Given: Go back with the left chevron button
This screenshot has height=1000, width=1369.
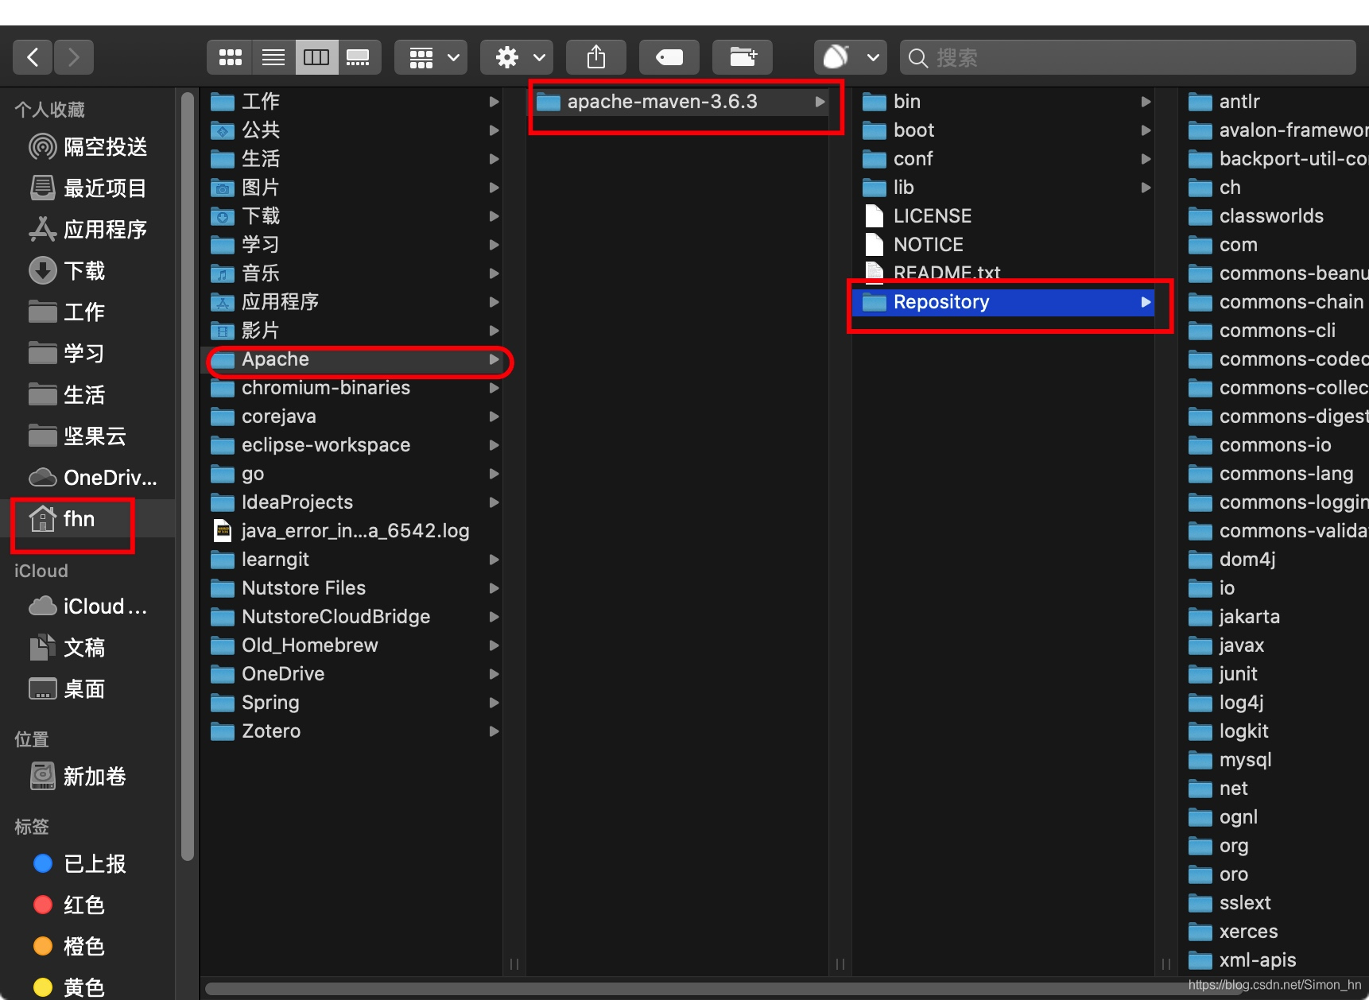Looking at the screenshot, I should pos(33,57).
